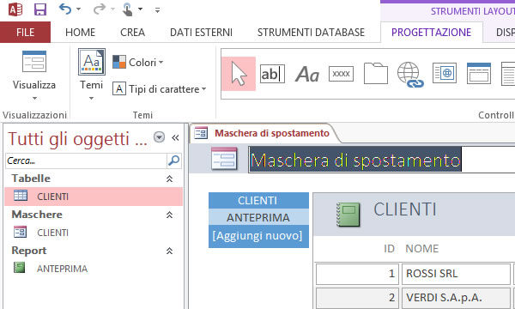Click the CLIENTI subform title
This screenshot has width=515, height=309.
click(x=405, y=209)
